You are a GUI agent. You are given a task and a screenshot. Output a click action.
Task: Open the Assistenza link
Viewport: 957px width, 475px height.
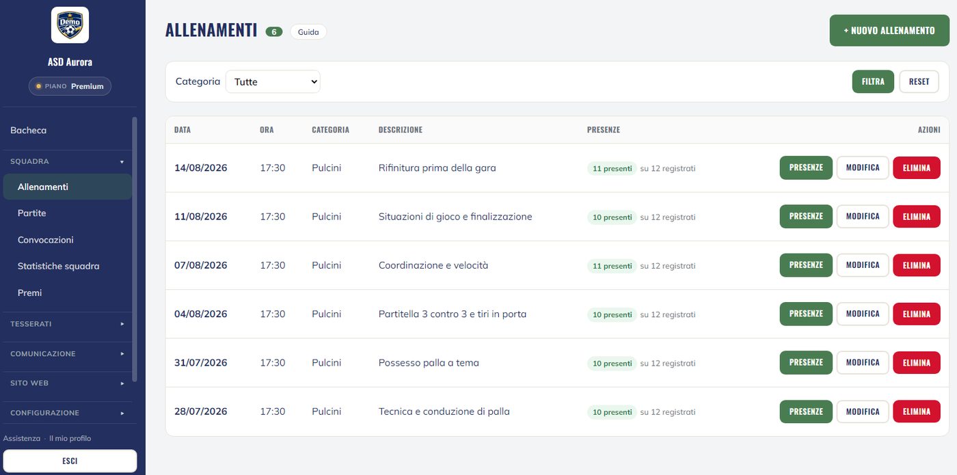click(22, 438)
